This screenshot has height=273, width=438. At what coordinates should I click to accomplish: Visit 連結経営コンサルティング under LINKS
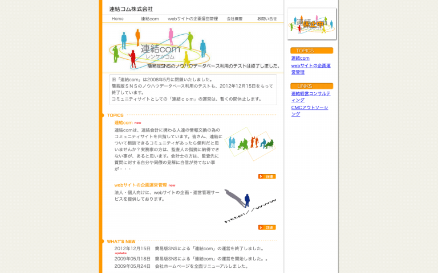point(311,97)
